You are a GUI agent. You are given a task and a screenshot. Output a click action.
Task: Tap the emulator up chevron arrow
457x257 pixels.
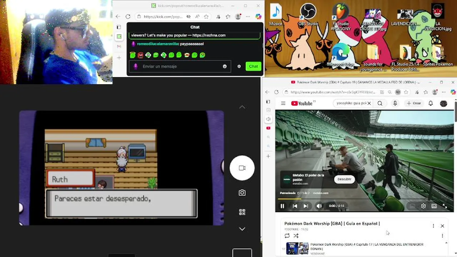pyautogui.click(x=242, y=107)
